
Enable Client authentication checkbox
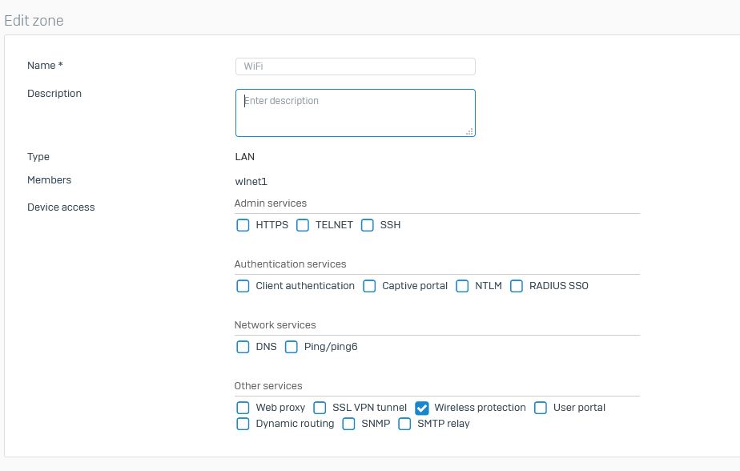pyautogui.click(x=243, y=286)
